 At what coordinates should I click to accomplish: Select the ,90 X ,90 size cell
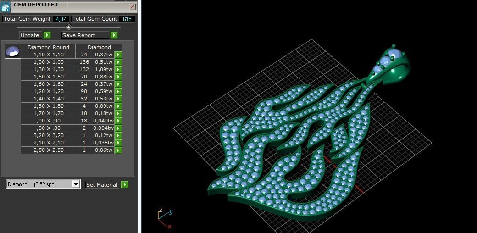pyautogui.click(x=48, y=121)
